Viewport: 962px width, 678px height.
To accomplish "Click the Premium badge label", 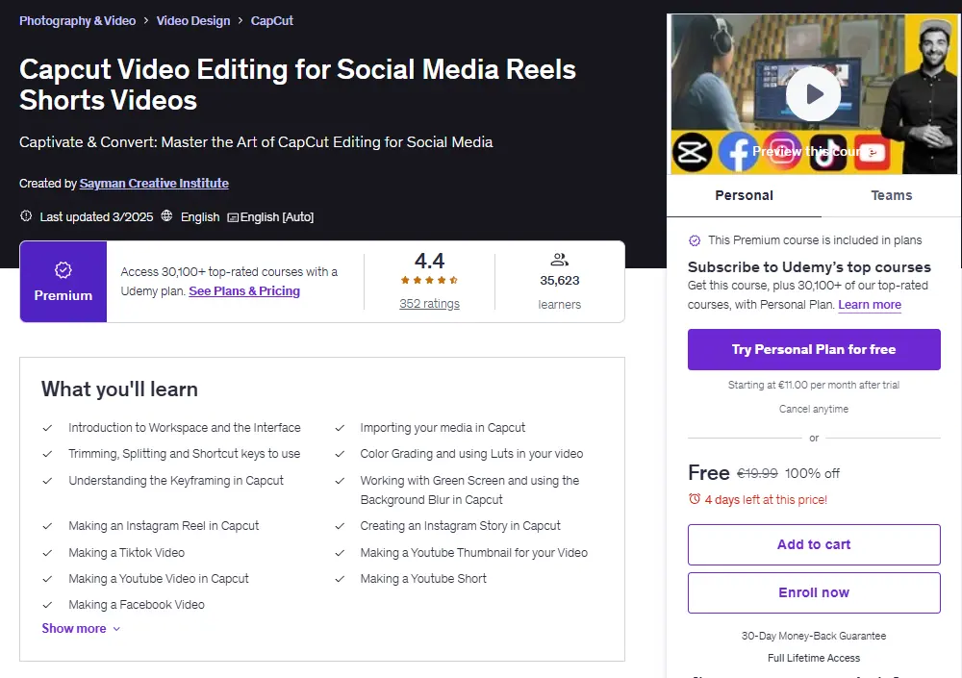I will (63, 295).
